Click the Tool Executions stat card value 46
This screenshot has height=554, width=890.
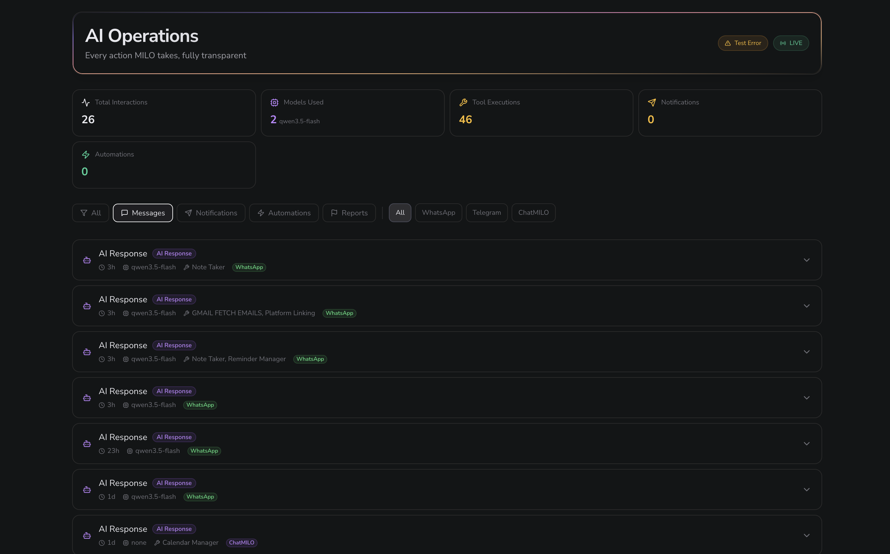[465, 120]
